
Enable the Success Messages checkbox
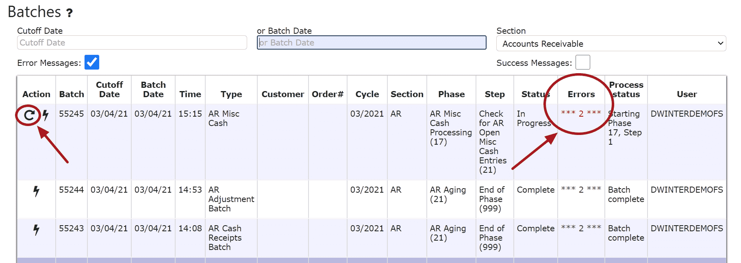tap(582, 63)
